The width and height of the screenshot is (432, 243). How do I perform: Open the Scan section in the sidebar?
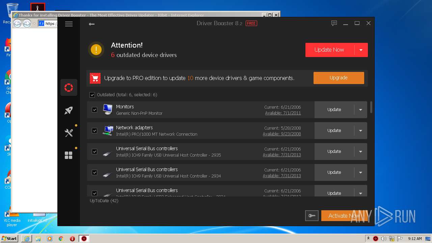(69, 88)
